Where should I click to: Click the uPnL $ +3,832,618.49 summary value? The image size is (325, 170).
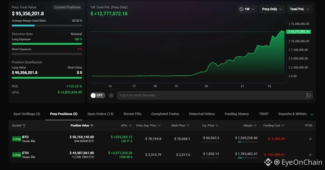(70, 92)
